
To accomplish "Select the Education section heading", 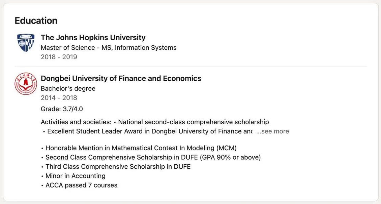I will tap(36, 21).
